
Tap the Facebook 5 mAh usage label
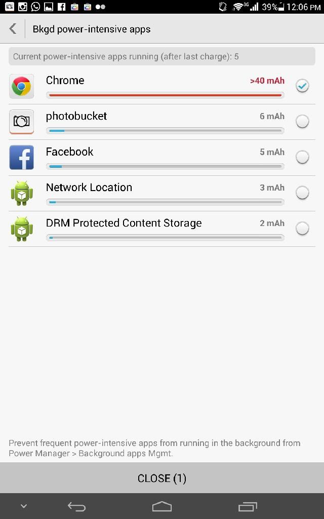coord(272,152)
